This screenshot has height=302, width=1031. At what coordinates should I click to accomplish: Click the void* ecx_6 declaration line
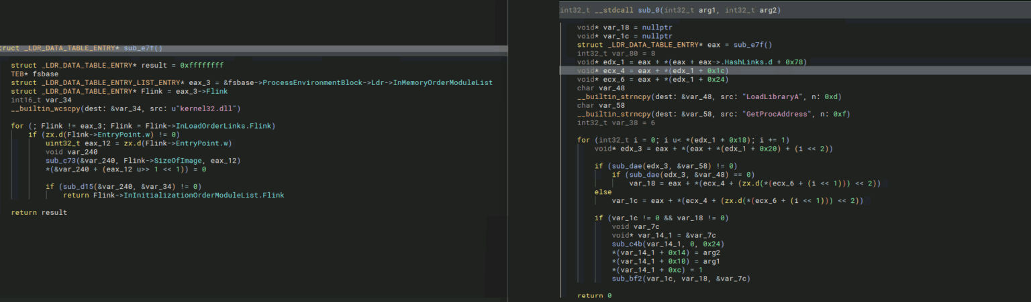(x=653, y=80)
